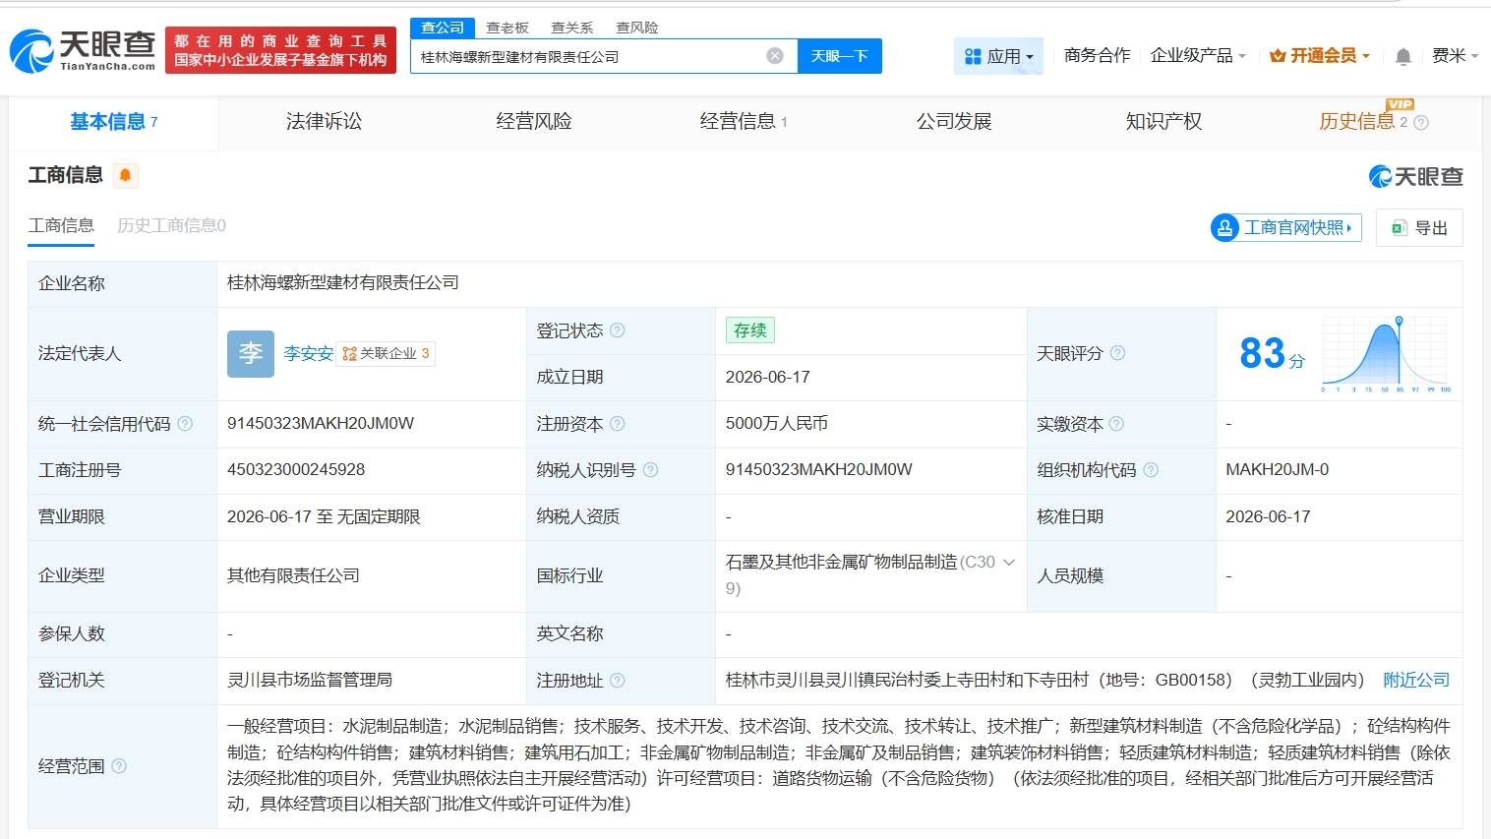
Task: Click 其他有限责任公司 company type value
Action: [293, 575]
